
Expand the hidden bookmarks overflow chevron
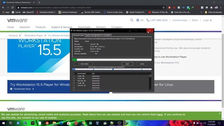coord(201,12)
